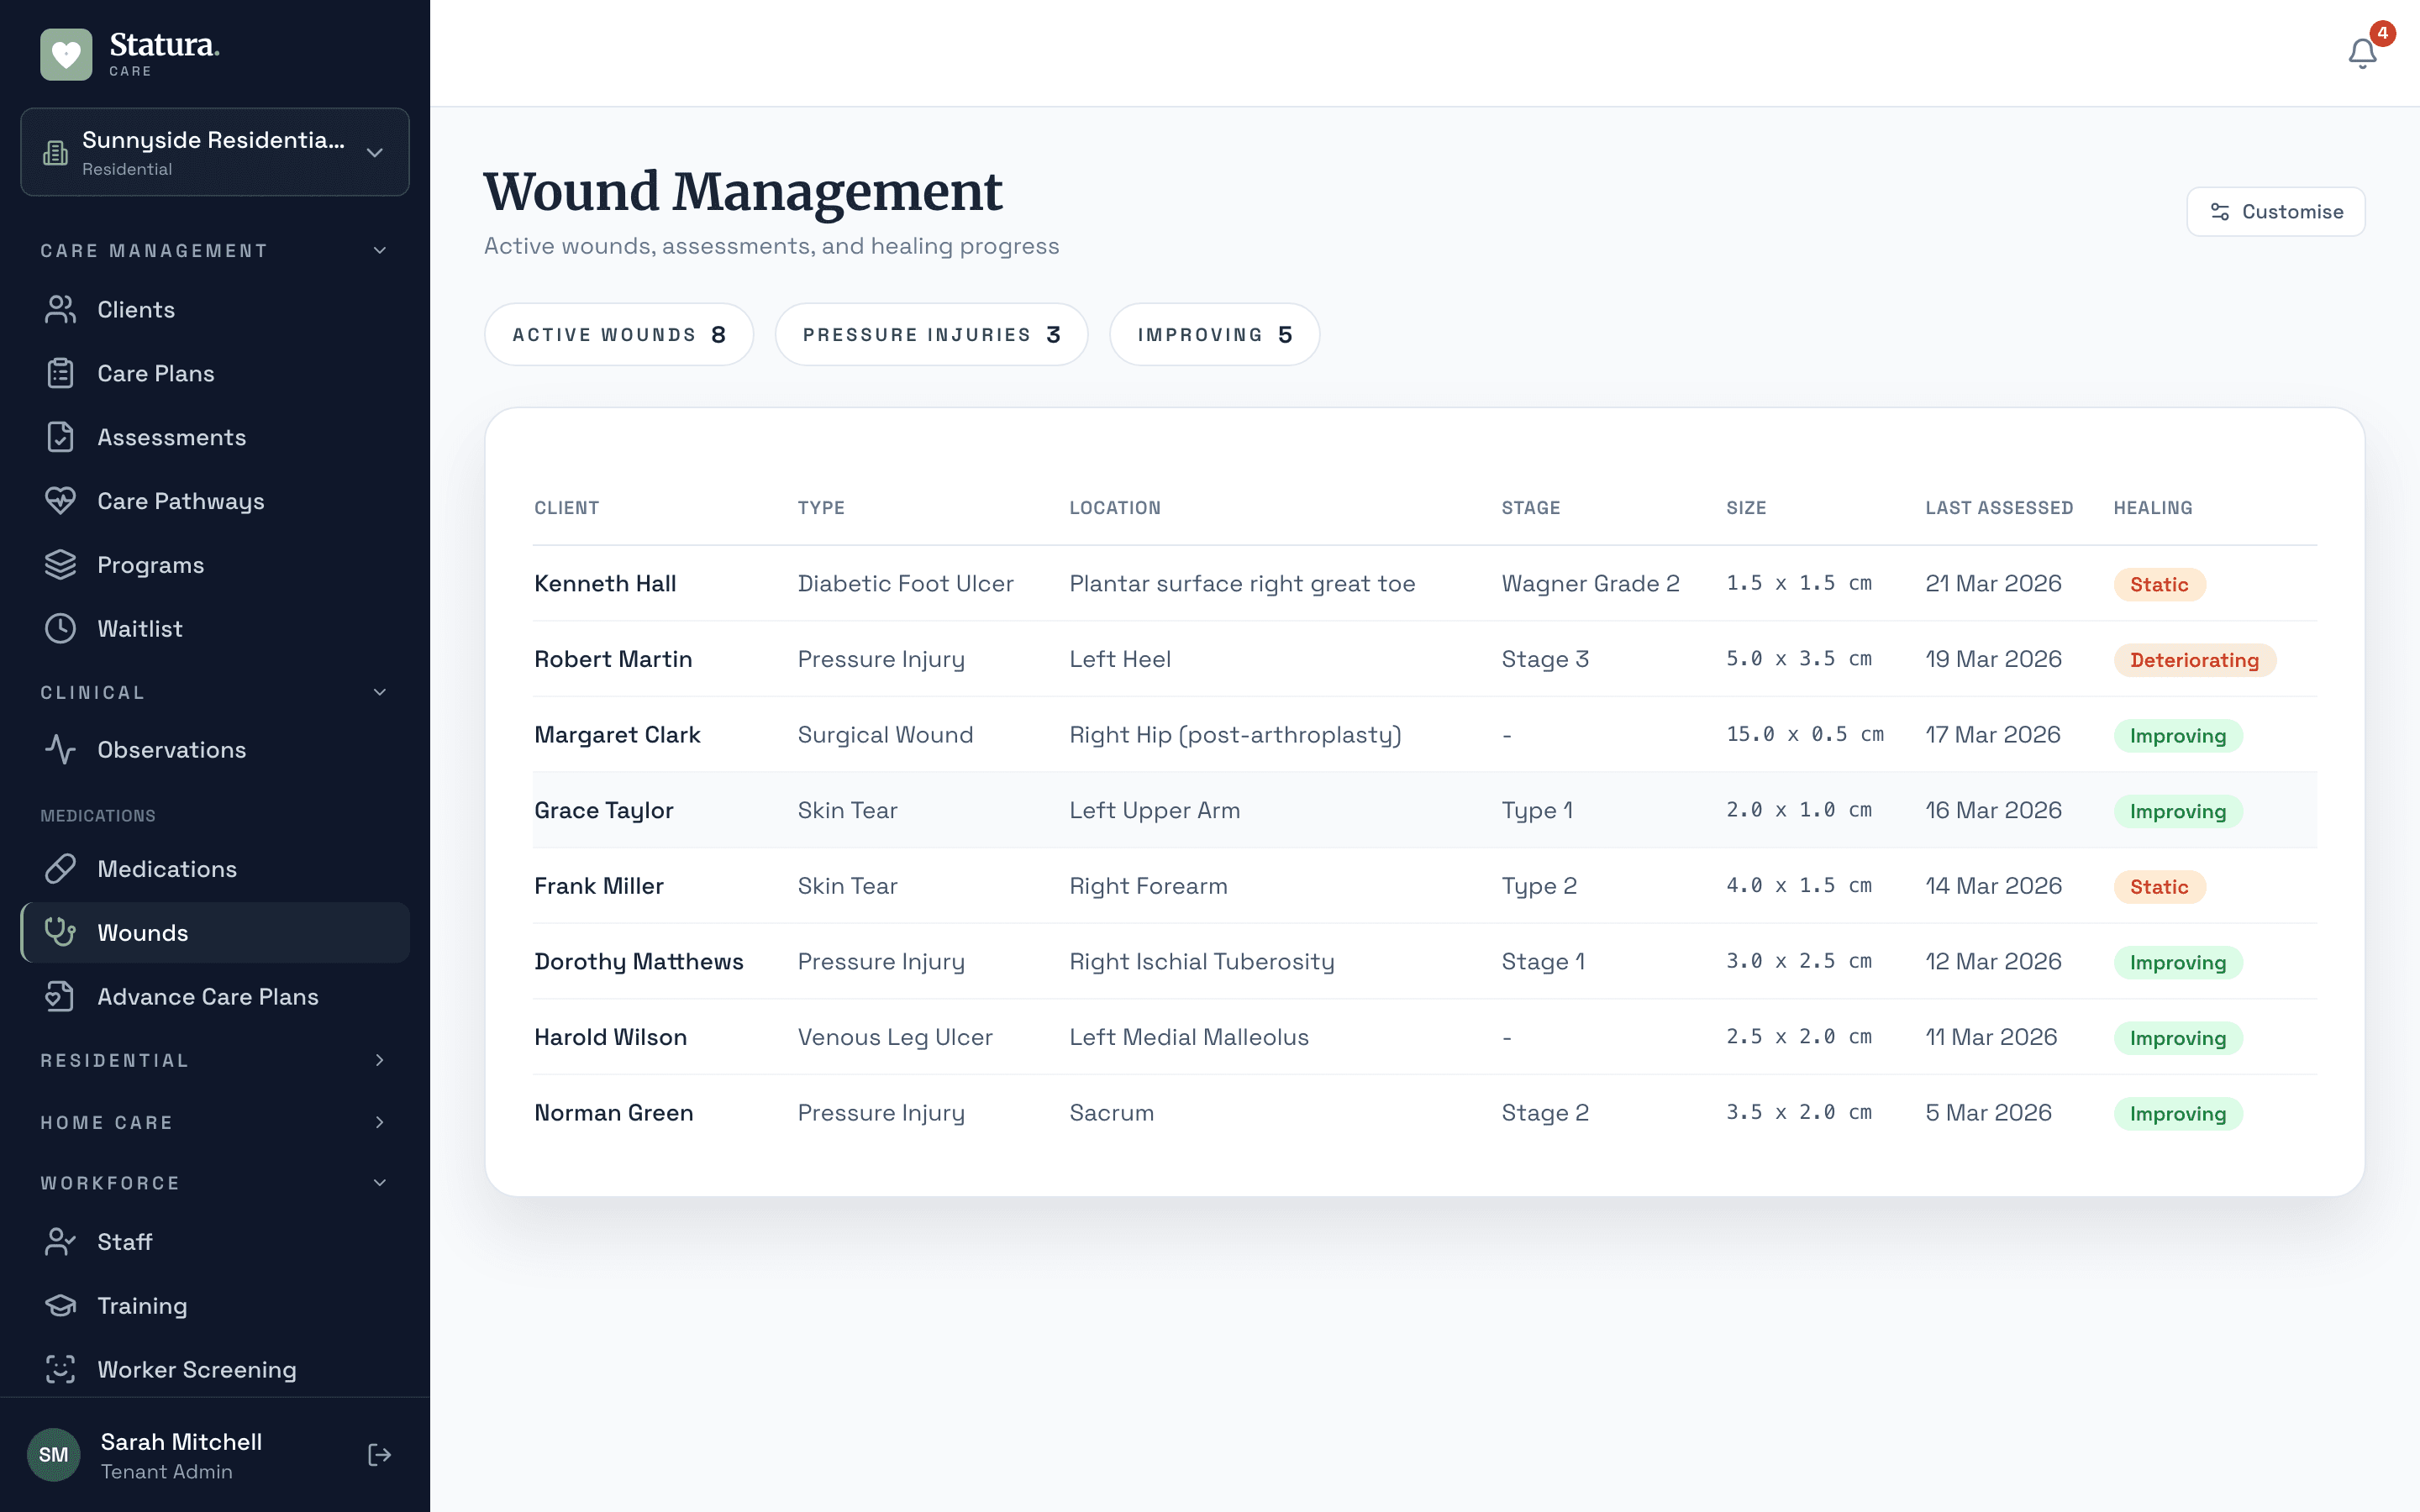Switch to the Waitlist section
Screen dimensions: 2420x1512
(x=139, y=628)
